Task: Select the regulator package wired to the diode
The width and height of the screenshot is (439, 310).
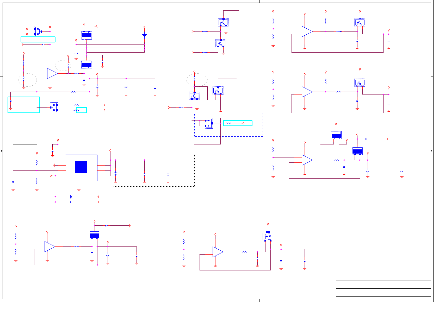Action: pyautogui.click(x=87, y=35)
